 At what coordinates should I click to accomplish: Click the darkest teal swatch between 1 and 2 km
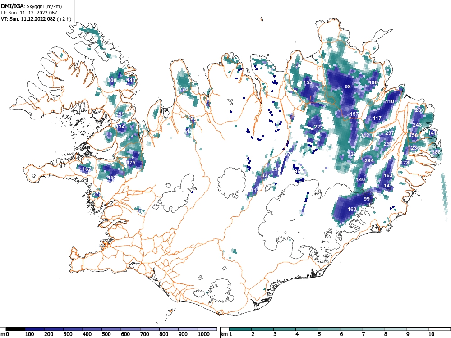240,329
